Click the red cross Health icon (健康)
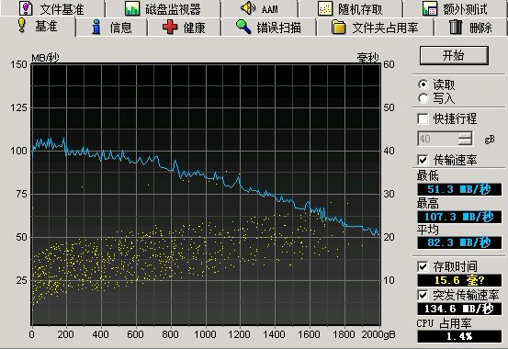Viewport: 508px width, 349px height. 170,27
